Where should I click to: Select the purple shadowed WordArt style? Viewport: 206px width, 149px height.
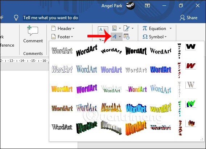(111, 69)
